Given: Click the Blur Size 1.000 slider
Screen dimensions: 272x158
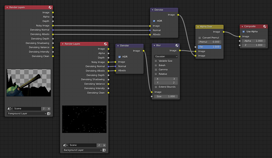Looking at the screenshot, I should pos(166,97).
